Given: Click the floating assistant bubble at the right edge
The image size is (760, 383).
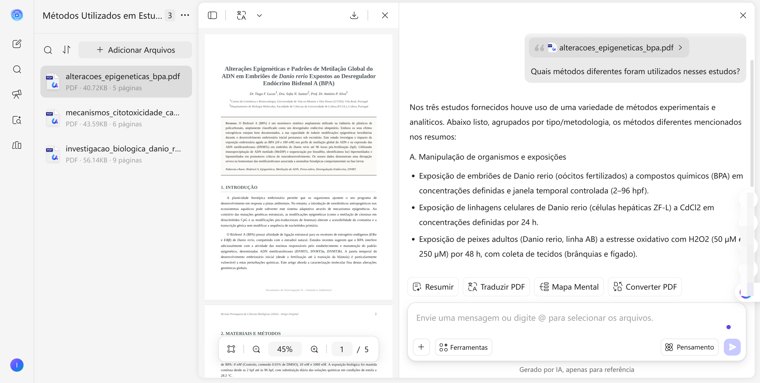Looking at the screenshot, I should 747,292.
